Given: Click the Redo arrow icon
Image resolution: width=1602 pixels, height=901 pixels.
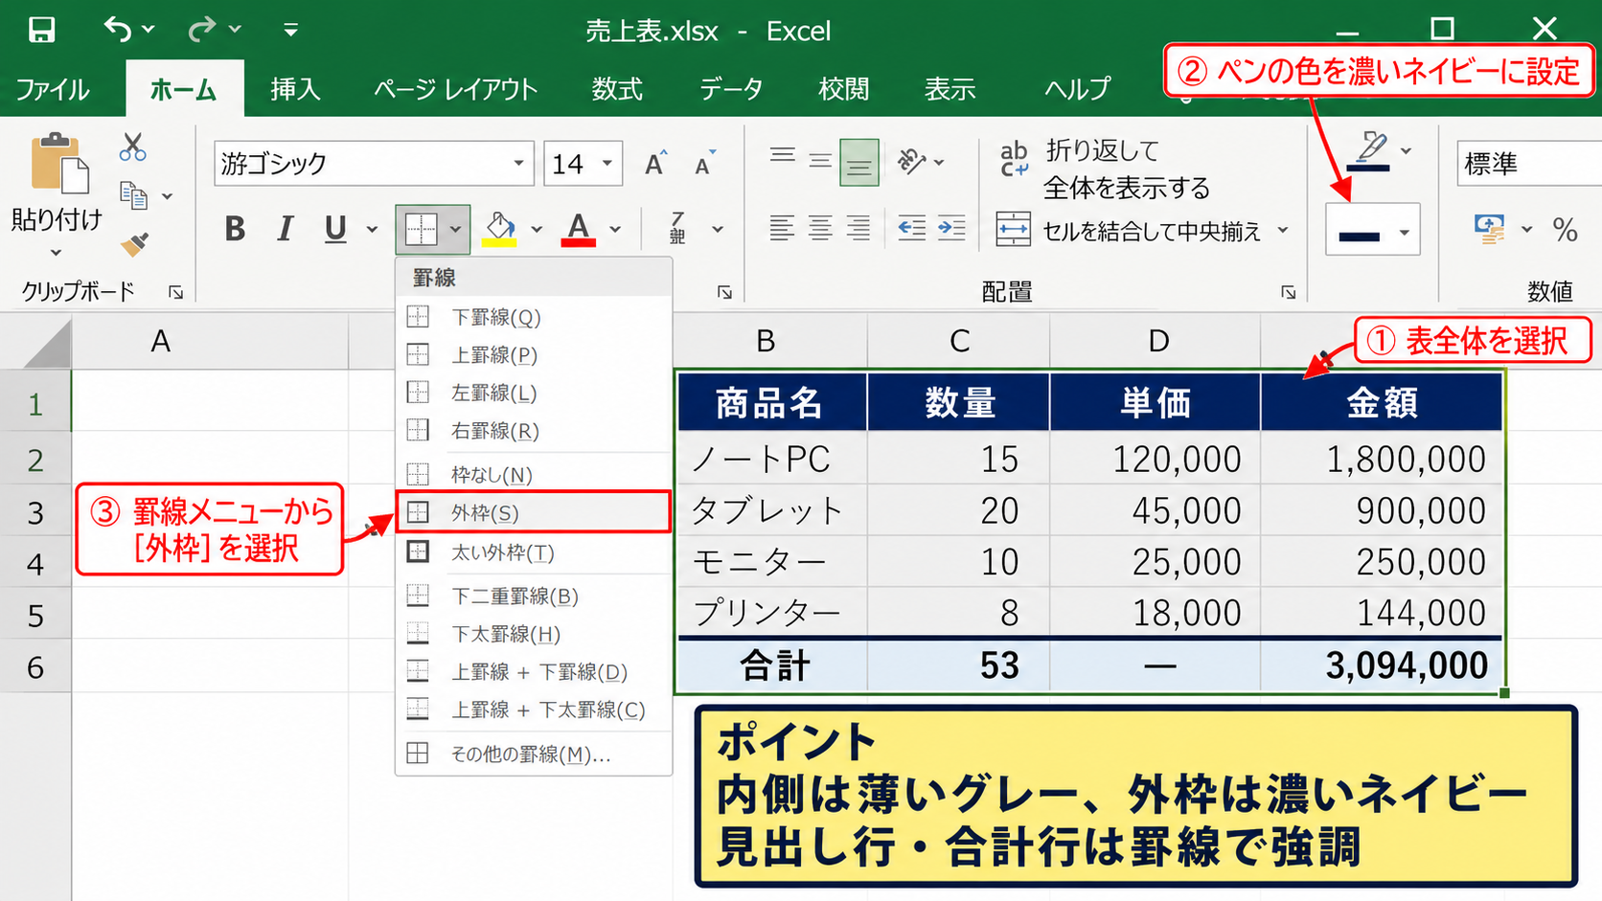Looking at the screenshot, I should pyautogui.click(x=201, y=30).
